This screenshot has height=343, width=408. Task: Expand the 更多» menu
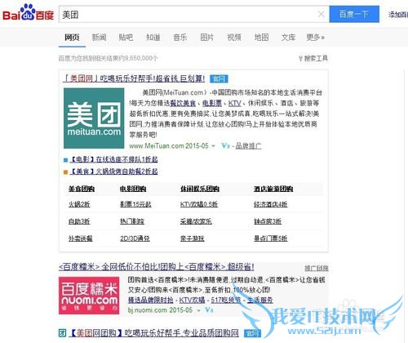tap(315, 38)
